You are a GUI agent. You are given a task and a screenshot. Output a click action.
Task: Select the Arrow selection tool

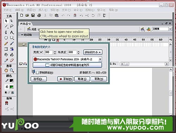click(6, 21)
